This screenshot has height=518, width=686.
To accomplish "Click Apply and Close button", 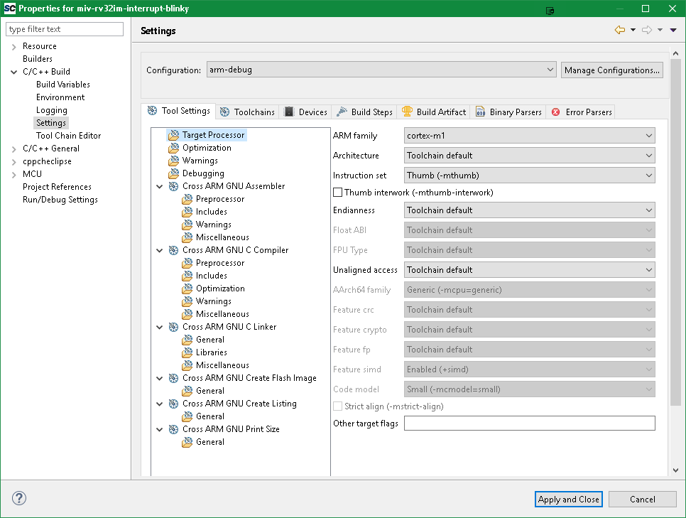I will 568,500.
